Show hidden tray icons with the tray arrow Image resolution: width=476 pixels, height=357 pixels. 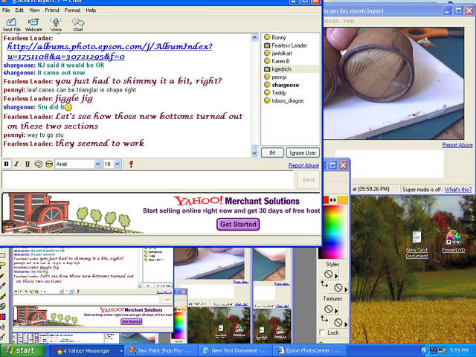coord(424,350)
